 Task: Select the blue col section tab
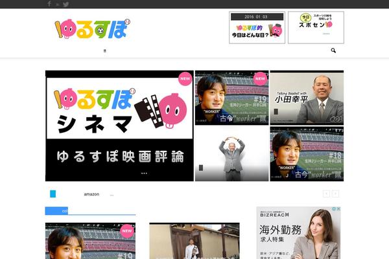[56, 211]
